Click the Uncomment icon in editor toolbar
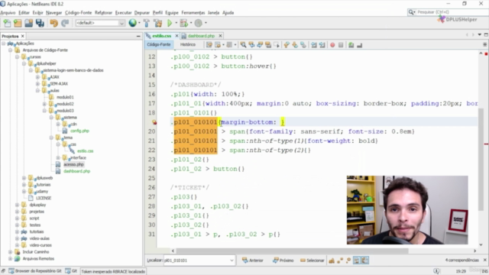The image size is (489, 275). (360, 45)
